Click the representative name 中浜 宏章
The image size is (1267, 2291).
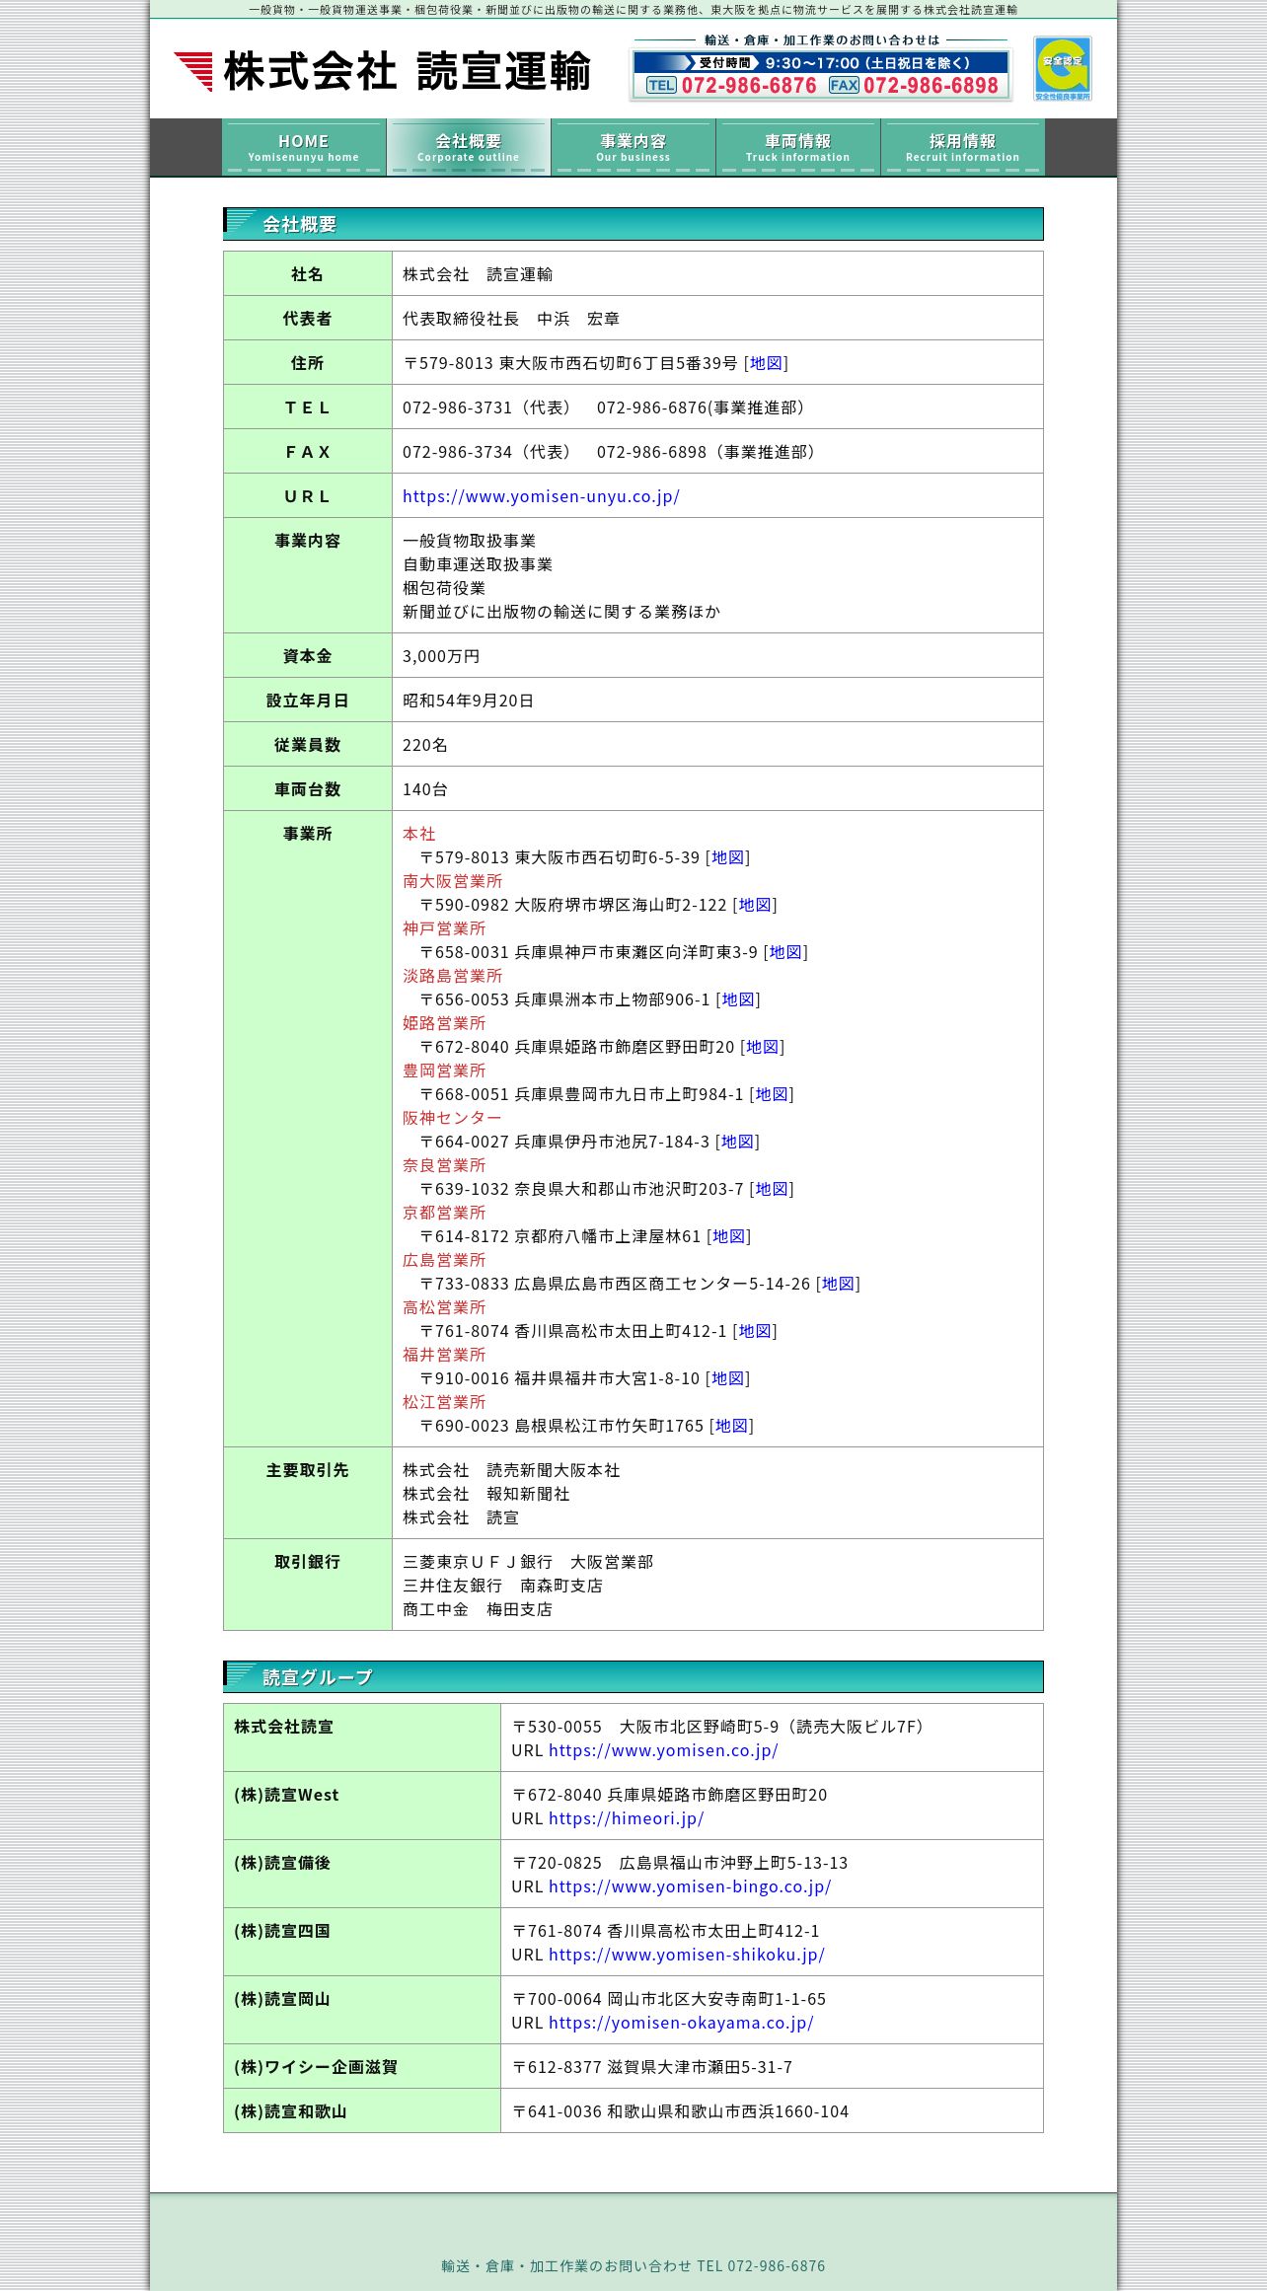tap(578, 319)
